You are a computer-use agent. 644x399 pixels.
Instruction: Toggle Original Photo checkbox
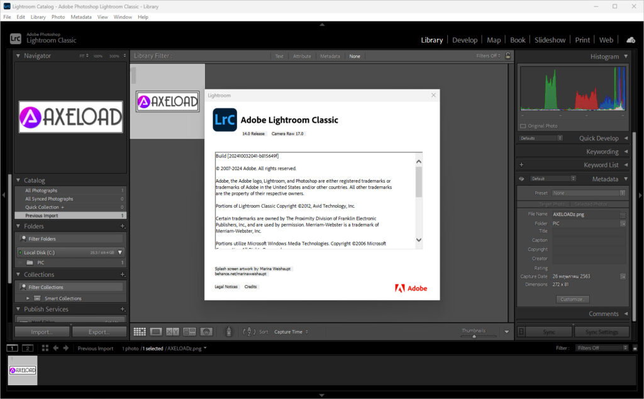point(523,126)
